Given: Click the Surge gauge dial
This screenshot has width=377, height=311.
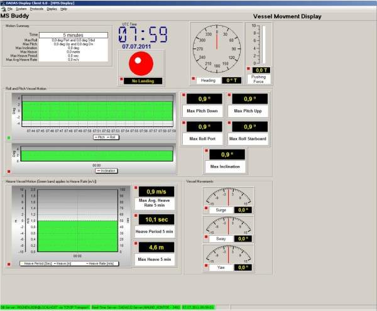Looking at the screenshot, I should point(229,197).
